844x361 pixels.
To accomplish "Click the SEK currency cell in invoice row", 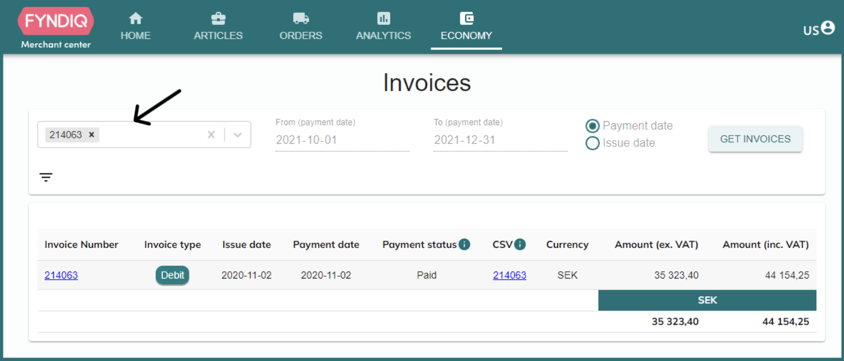I will [x=567, y=275].
